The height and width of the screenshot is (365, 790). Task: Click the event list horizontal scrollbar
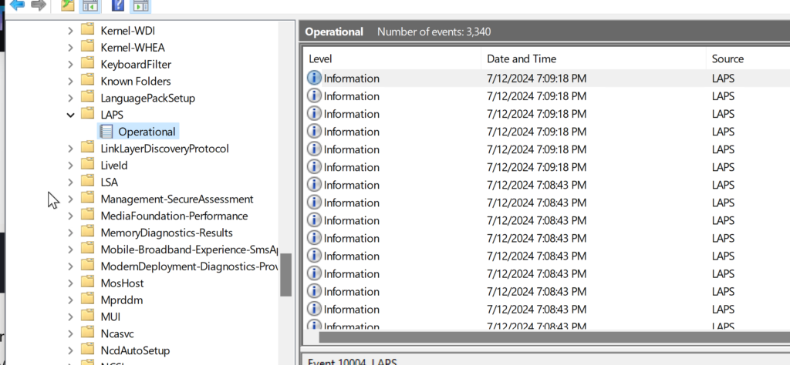(540, 336)
